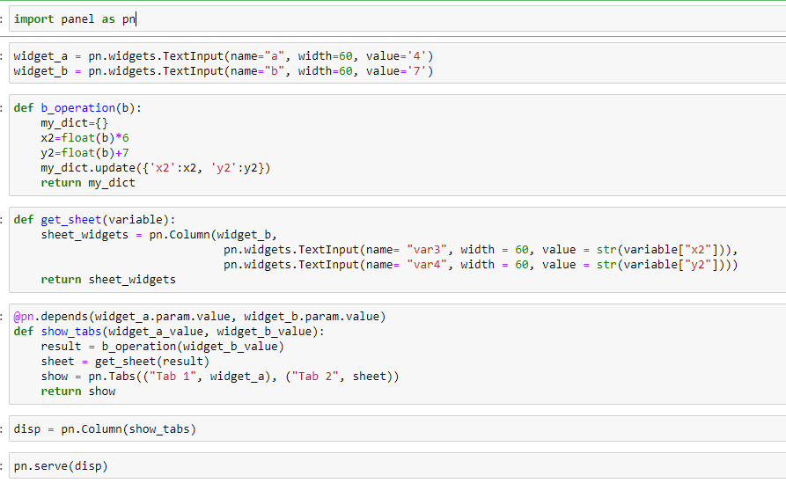786x483 pixels.
Task: Click the b_operation function cell
Action: pyautogui.click(x=397, y=145)
